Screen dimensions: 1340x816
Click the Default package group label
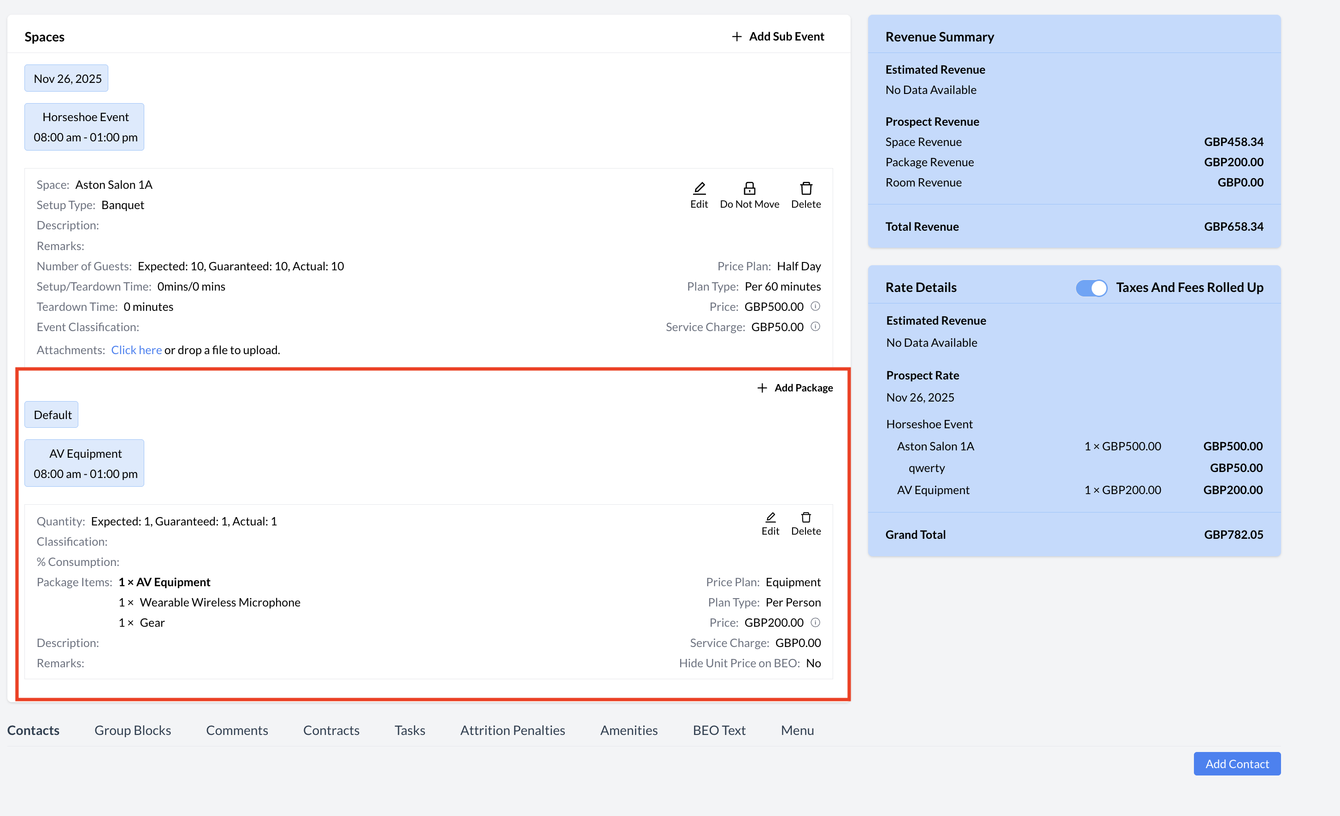(x=52, y=415)
